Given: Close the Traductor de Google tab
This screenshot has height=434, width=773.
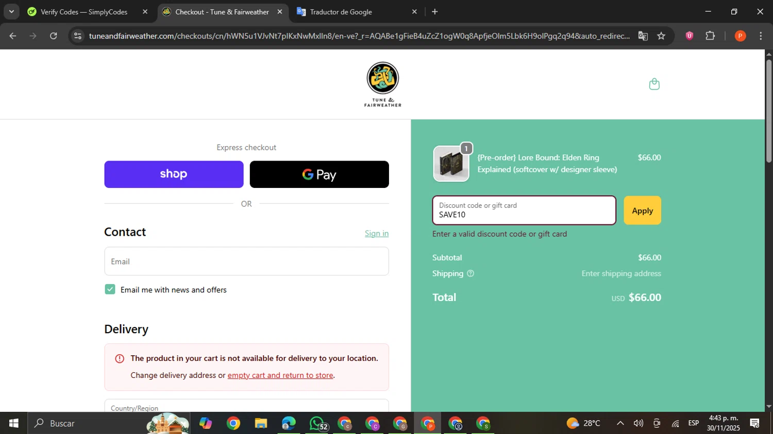Looking at the screenshot, I should (x=414, y=11).
